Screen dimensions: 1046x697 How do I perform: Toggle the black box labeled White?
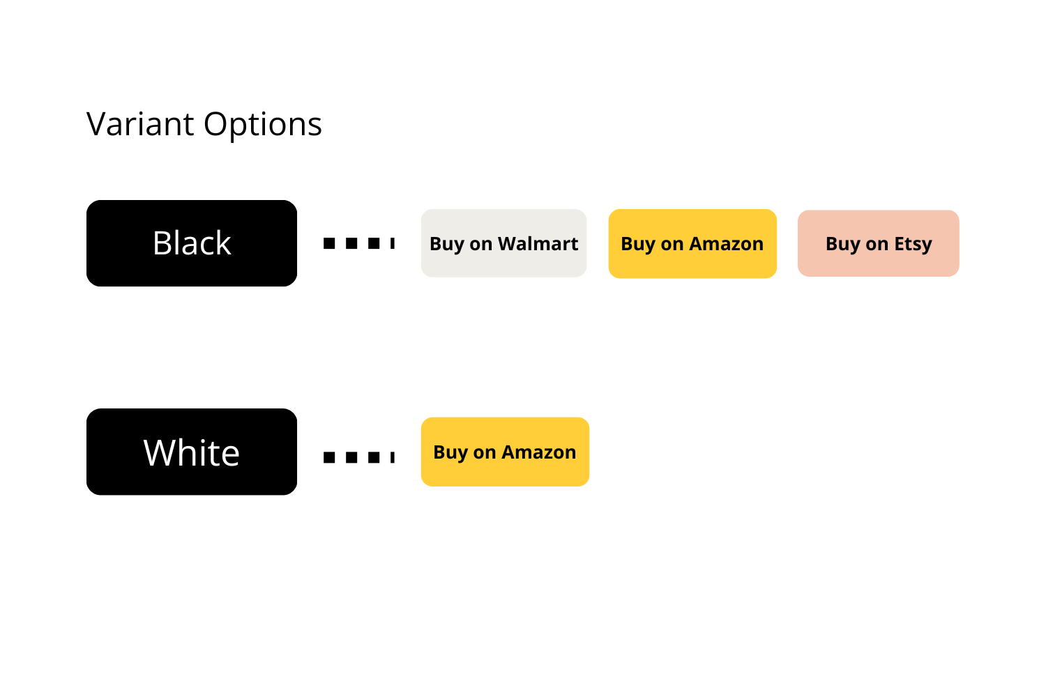(x=192, y=452)
